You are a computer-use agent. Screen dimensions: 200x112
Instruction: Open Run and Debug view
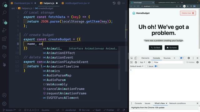tap(4, 30)
